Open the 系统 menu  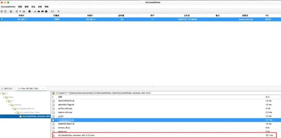(x=40, y=6)
